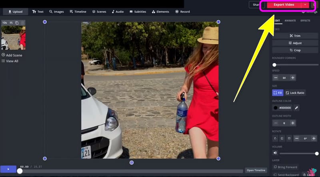The height and width of the screenshot is (177, 320).
Task: Toggle Lock Ratio option
Action: click(295, 93)
